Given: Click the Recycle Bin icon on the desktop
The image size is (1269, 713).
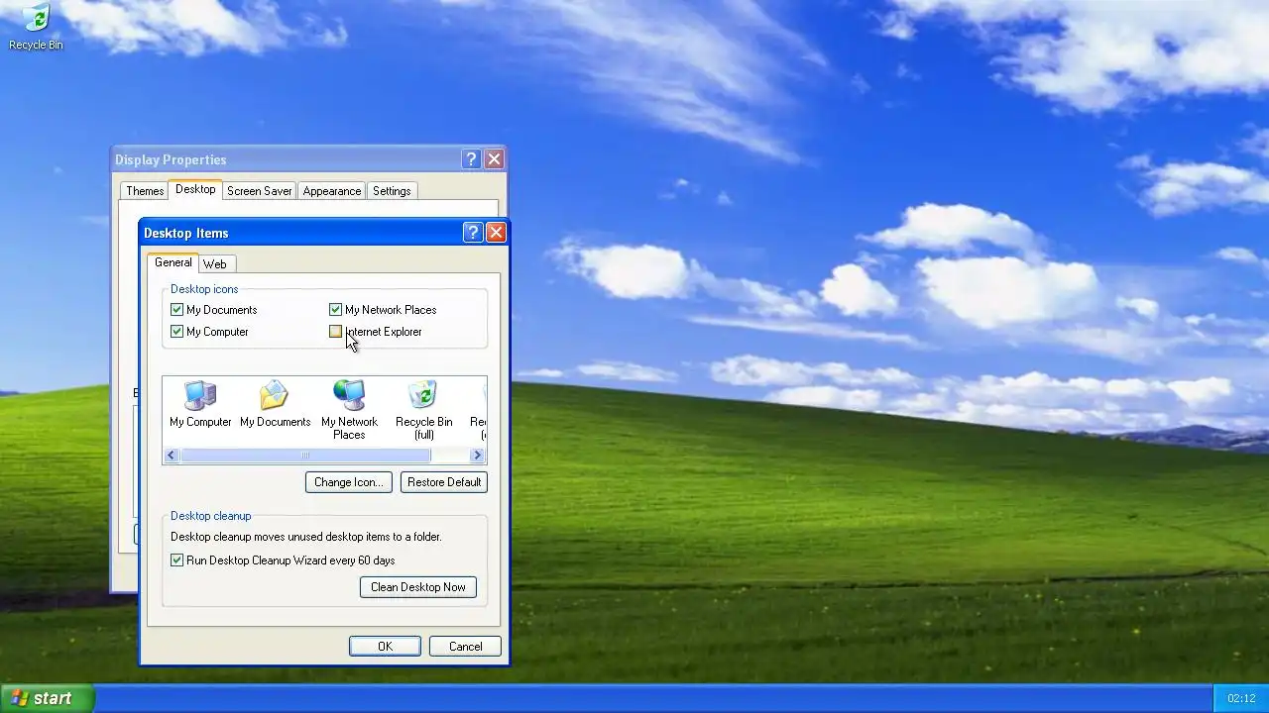Looking at the screenshot, I should coord(36,27).
